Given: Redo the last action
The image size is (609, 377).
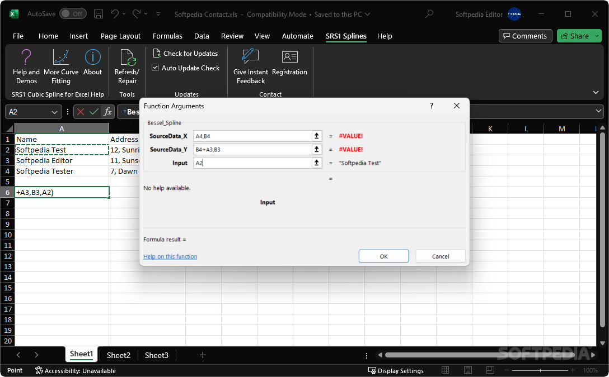Looking at the screenshot, I should pyautogui.click(x=137, y=14).
